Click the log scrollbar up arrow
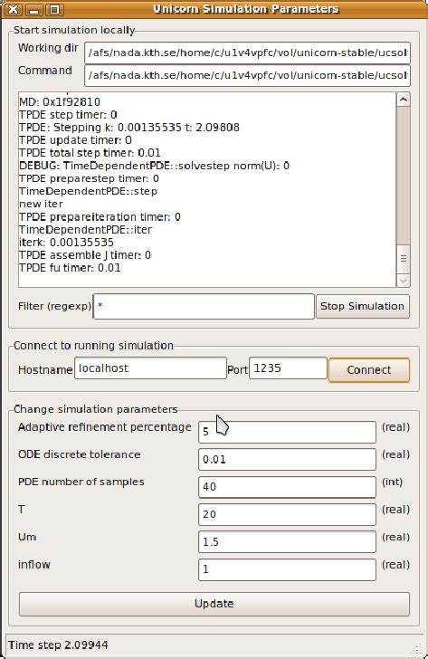 (404, 100)
